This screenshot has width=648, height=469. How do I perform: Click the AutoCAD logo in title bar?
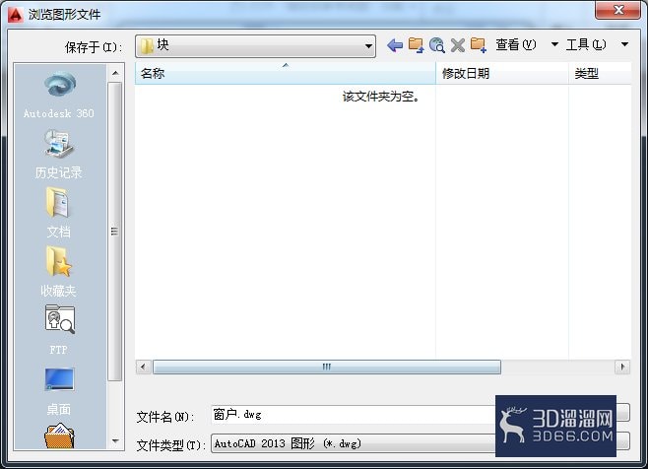click(16, 15)
